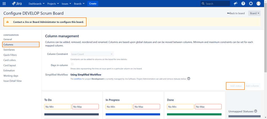The image size is (267, 119).
Task: Click the Unmapped Statuses heading
Action: (x=241, y=111)
